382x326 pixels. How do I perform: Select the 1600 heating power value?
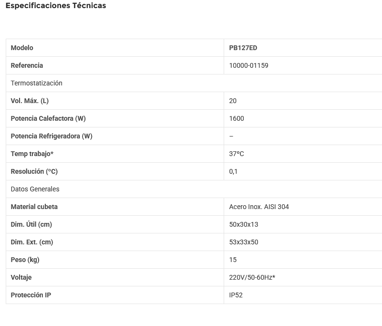tap(237, 118)
